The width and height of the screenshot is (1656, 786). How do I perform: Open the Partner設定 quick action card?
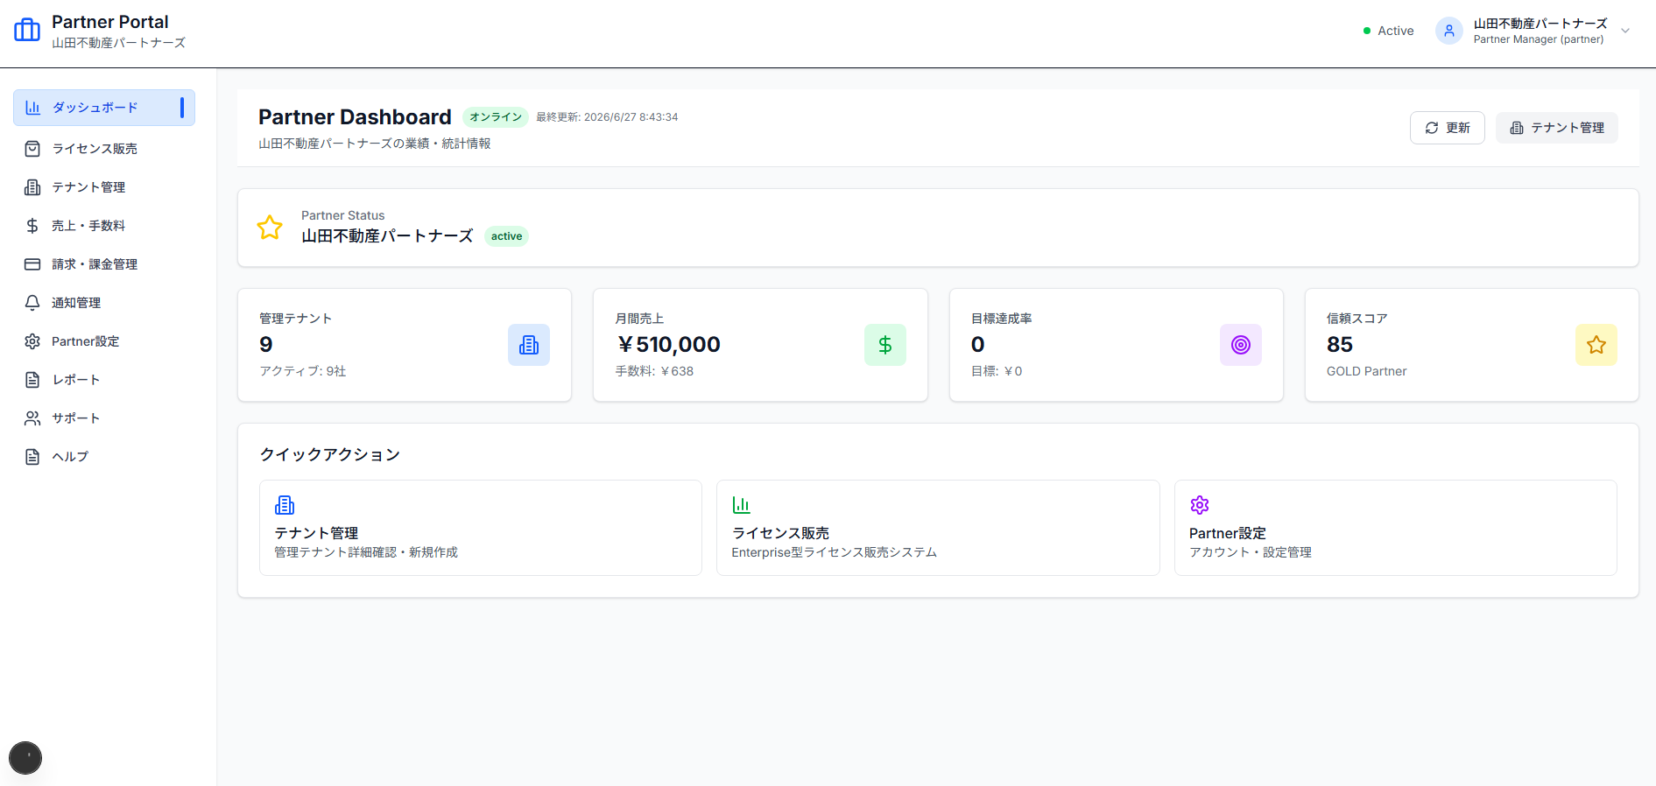[x=1396, y=528]
